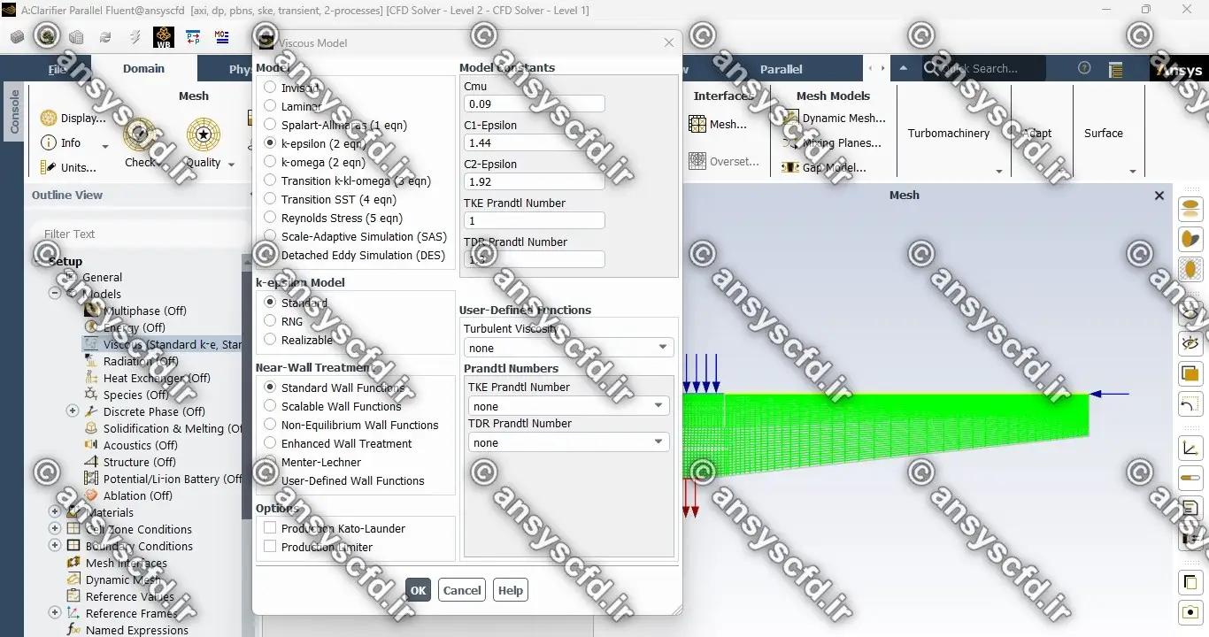Open the Display mesh tool

48,118
